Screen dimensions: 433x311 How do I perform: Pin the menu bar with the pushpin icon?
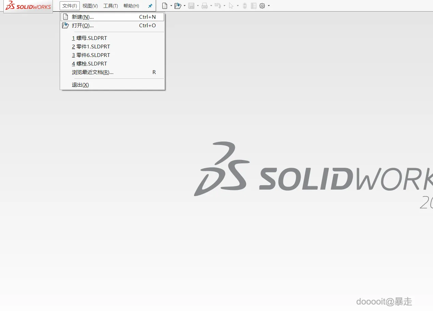(x=150, y=6)
